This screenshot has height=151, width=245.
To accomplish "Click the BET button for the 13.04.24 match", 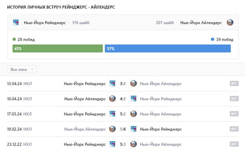I will (x=234, y=84).
